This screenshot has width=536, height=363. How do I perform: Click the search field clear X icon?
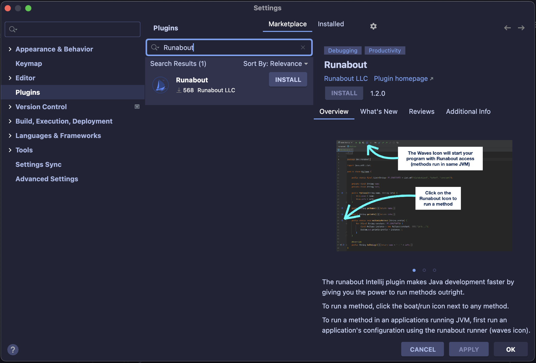tap(303, 47)
